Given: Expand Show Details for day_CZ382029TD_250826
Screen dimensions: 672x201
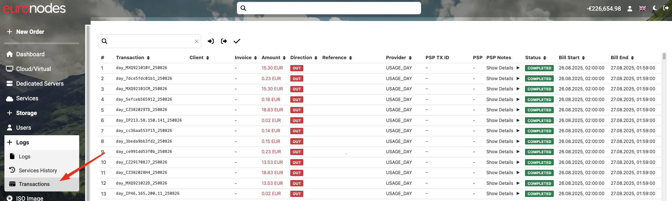Looking at the screenshot, I should [503, 110].
